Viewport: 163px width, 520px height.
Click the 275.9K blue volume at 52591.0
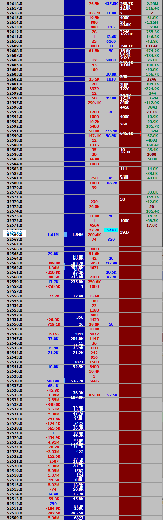coord(111,131)
